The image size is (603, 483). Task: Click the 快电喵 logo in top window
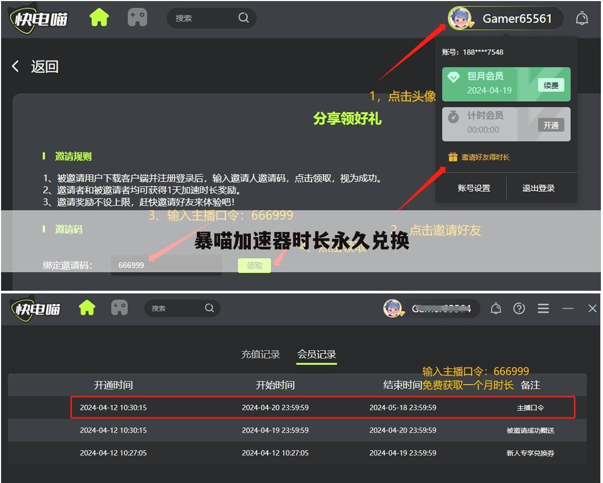point(39,19)
